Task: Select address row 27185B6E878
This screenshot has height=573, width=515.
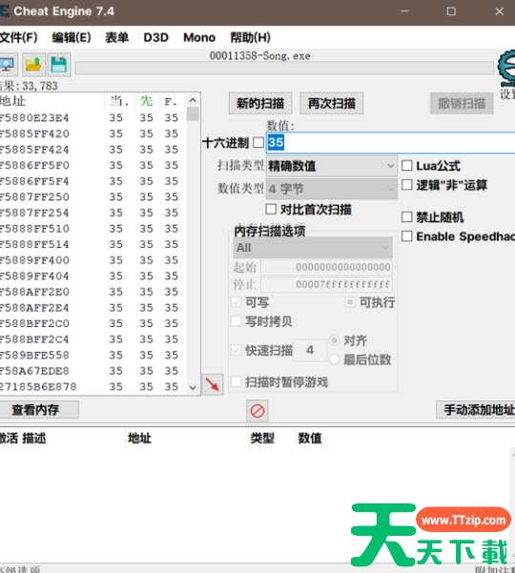Action: 93,387
